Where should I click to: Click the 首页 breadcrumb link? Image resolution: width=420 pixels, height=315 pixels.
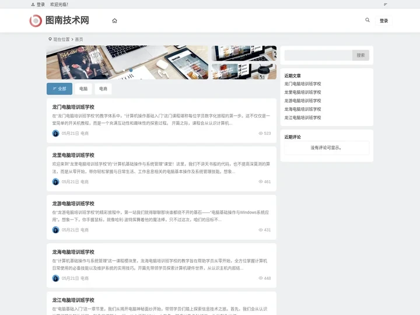click(79, 40)
